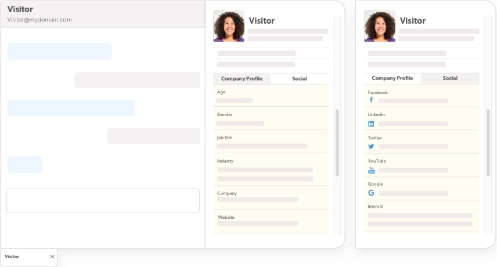Click the YouTube label text
Screen dimensions: 497x267
[377, 161]
